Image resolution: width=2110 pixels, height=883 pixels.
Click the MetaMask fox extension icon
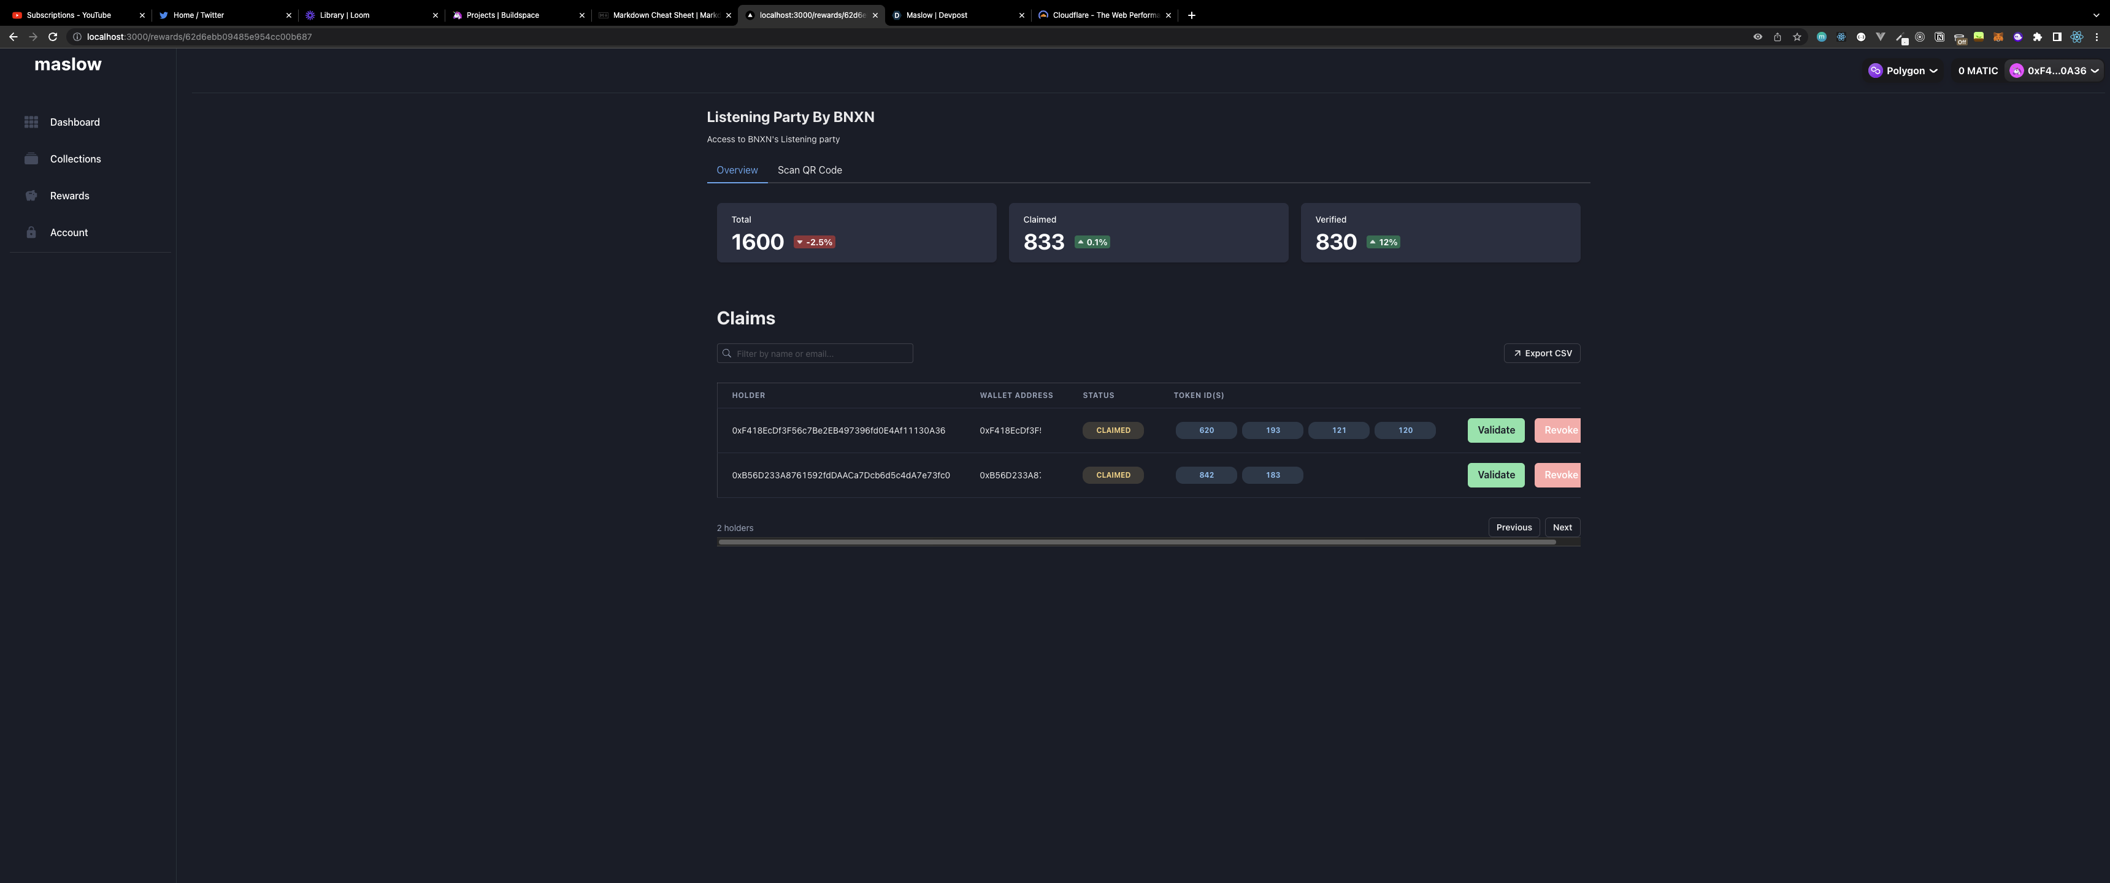(x=1998, y=37)
